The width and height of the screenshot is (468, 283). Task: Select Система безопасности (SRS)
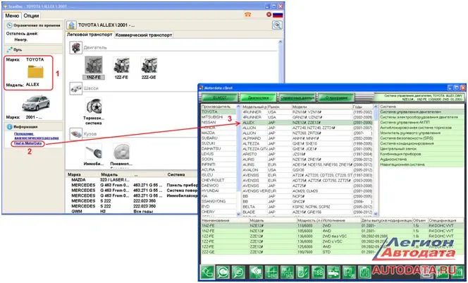pos(421,138)
